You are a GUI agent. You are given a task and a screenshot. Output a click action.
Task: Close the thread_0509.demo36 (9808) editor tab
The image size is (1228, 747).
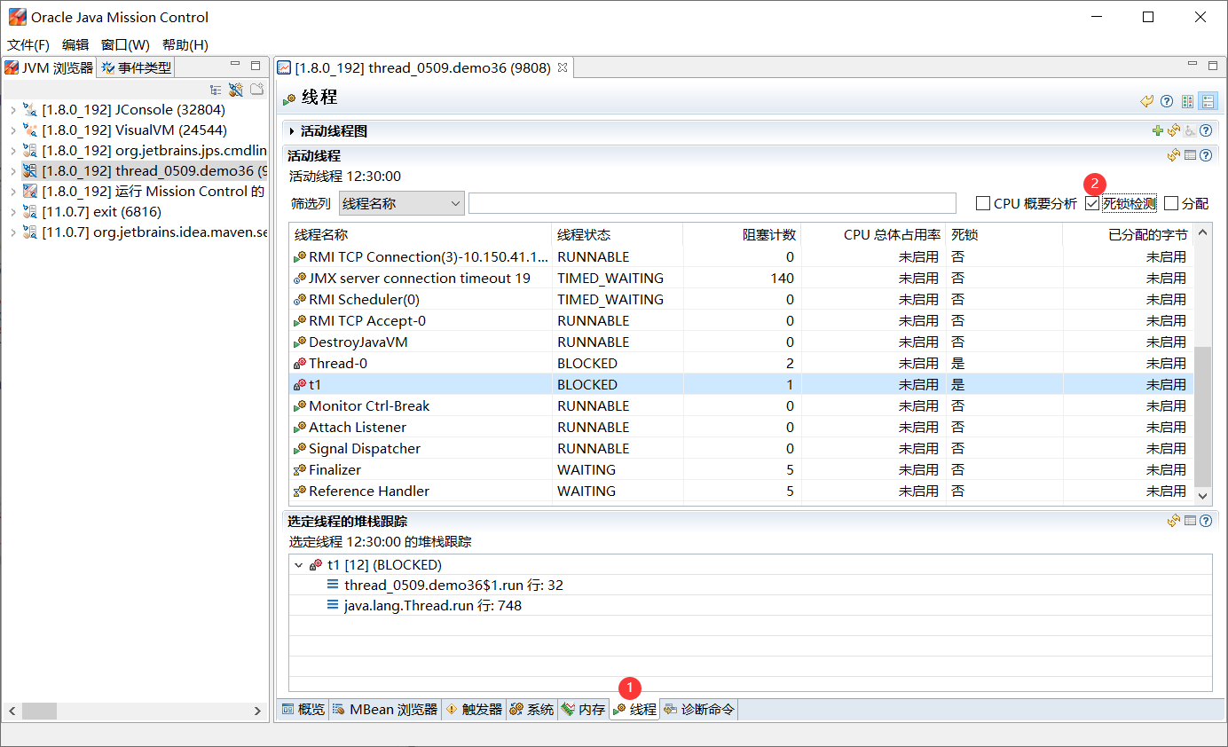562,67
